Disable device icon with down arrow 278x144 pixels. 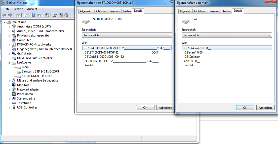[66, 15]
